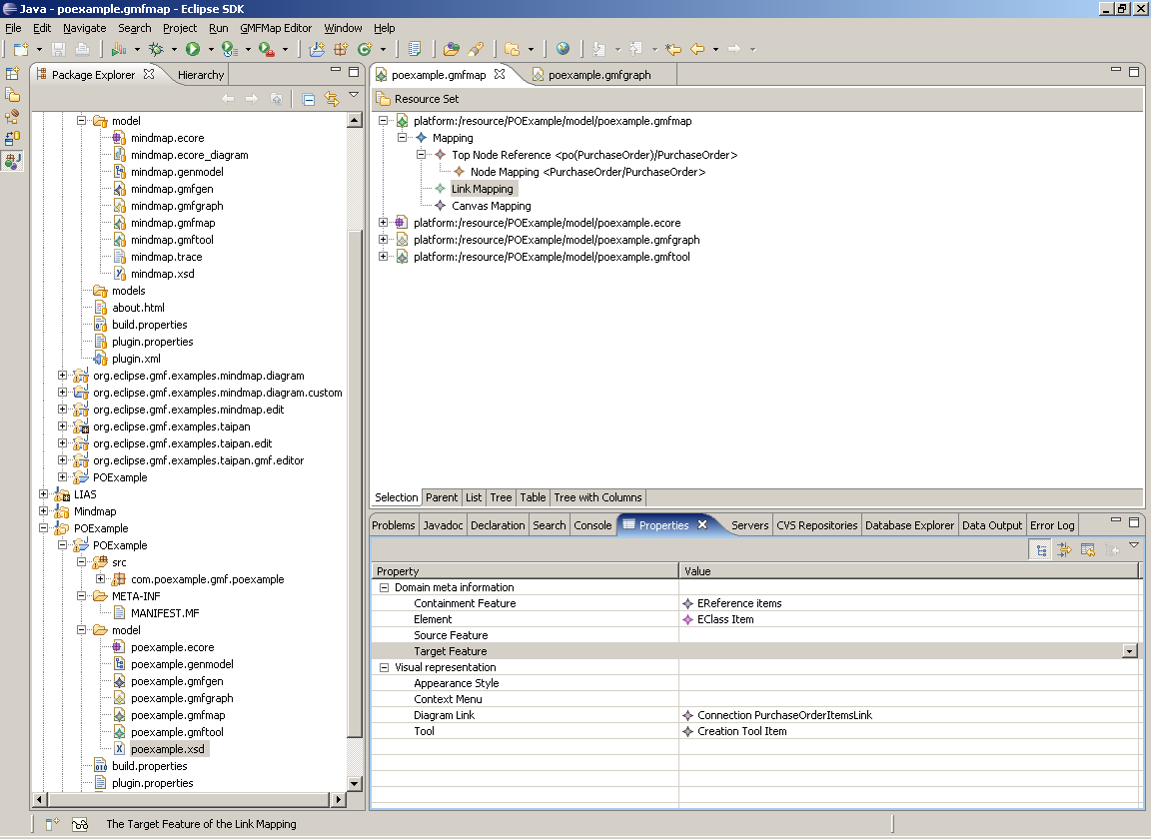Expand the poexample.ecore resource node

click(383, 222)
